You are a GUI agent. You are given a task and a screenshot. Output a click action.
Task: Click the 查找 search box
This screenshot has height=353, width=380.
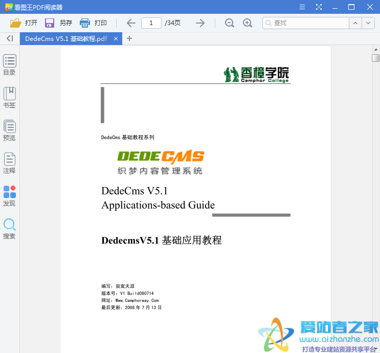tap(306, 23)
